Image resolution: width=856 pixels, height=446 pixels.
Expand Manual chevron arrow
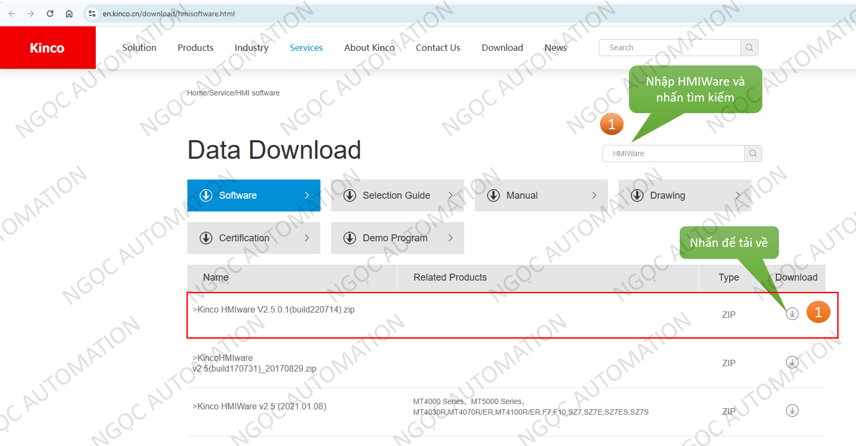click(x=594, y=195)
